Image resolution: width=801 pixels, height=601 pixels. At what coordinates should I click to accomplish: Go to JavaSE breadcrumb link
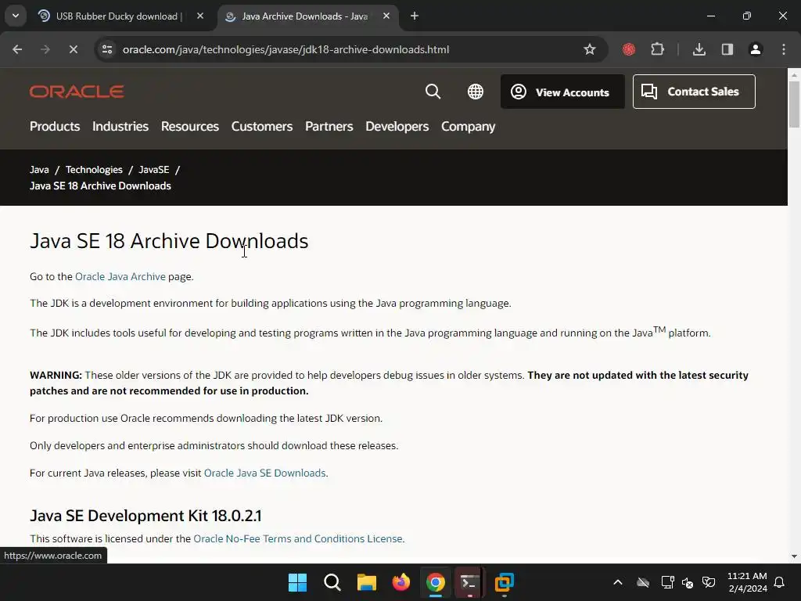tap(154, 170)
